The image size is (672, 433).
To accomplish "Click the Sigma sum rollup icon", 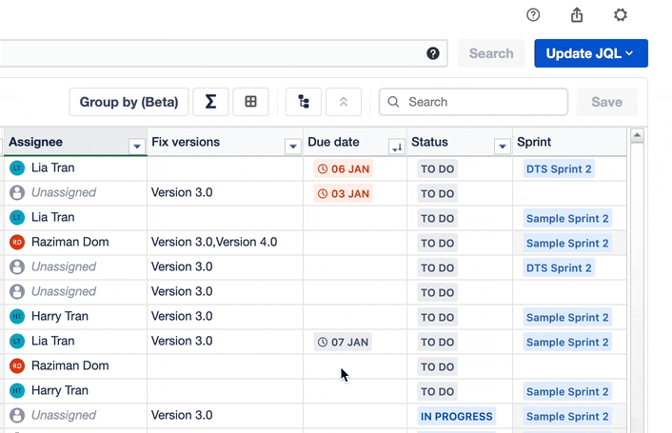I will click(210, 102).
